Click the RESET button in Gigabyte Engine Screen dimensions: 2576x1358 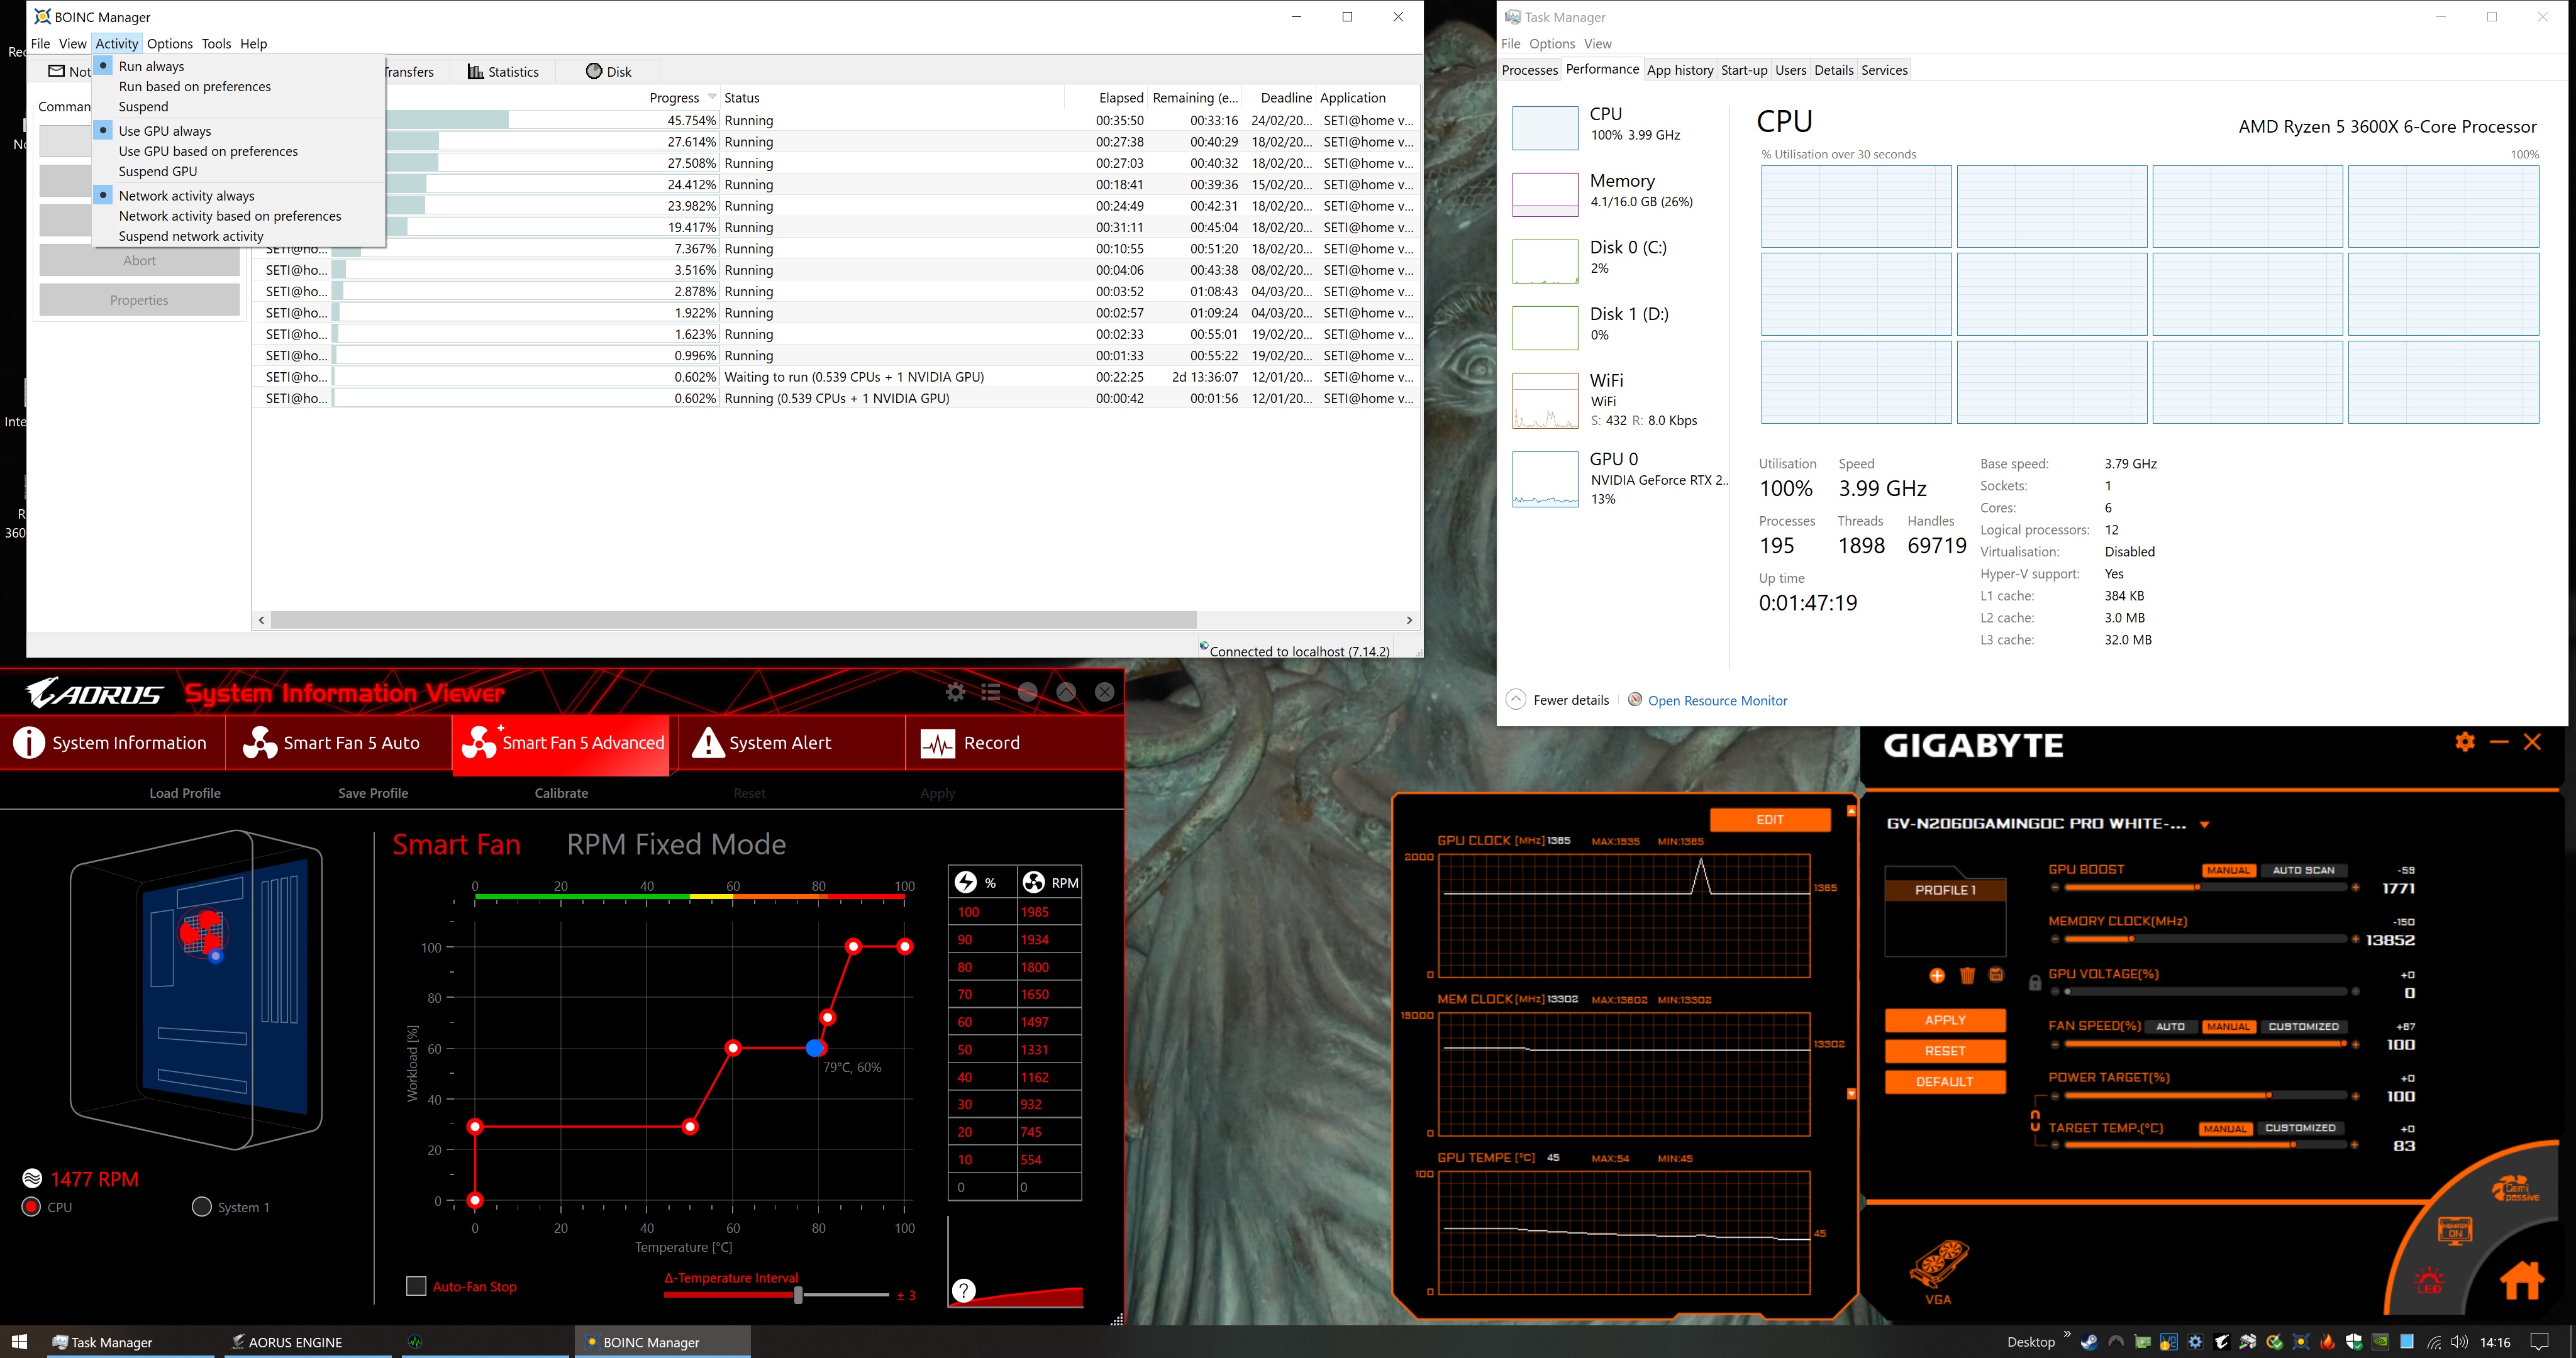1945,1051
